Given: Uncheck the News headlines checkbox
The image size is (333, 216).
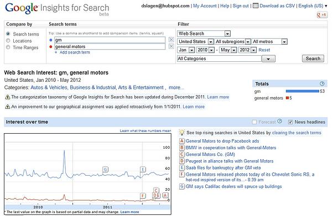Looking at the screenshot, I should coord(290,122).
